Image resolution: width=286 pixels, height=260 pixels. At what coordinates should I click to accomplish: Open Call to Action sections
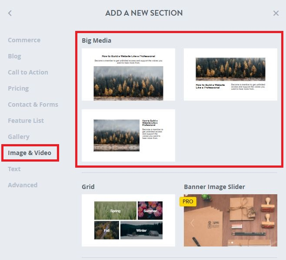tap(28, 72)
